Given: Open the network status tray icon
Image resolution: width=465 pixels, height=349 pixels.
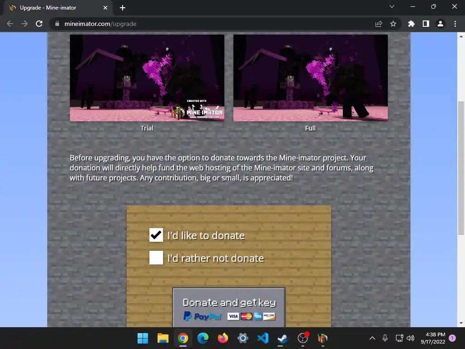Looking at the screenshot, I should point(399,338).
